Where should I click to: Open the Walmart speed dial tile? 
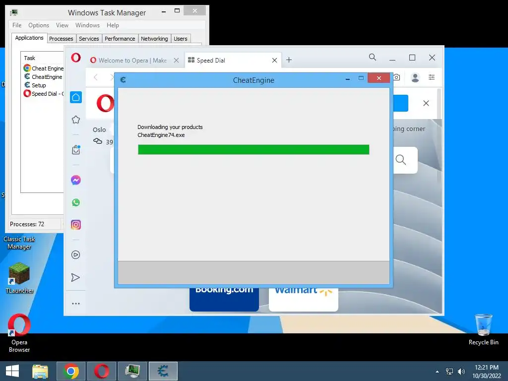click(x=304, y=299)
